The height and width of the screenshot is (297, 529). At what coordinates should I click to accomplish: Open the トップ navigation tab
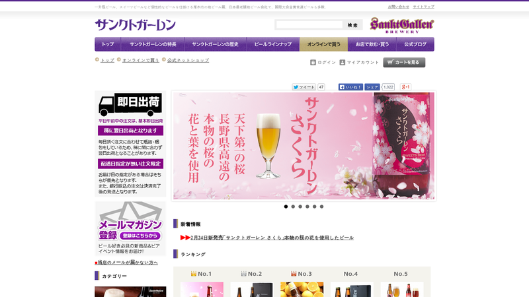[x=108, y=44]
